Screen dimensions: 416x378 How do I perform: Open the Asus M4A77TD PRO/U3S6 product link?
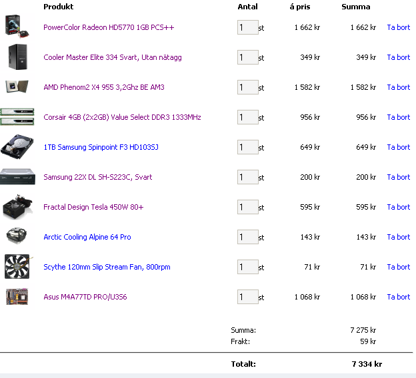85,297
